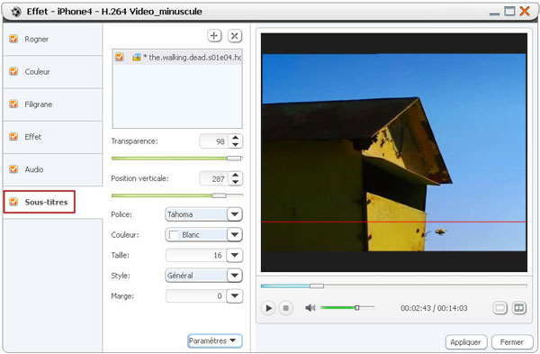The height and width of the screenshot is (354, 540).
Task: Click the Appliquer button
Action: click(x=466, y=342)
